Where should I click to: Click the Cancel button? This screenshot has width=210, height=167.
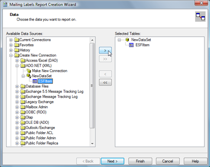168,161
